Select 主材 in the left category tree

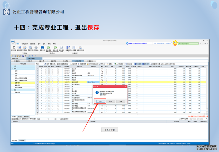16,73
